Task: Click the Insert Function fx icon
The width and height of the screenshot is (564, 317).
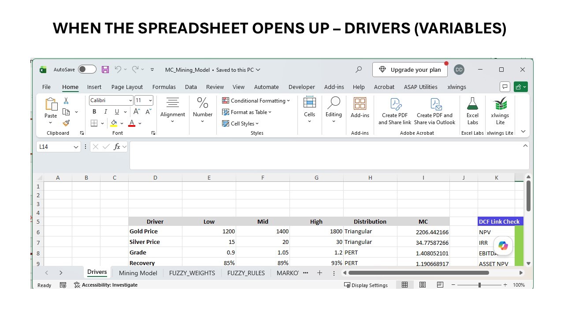Action: pos(117,147)
